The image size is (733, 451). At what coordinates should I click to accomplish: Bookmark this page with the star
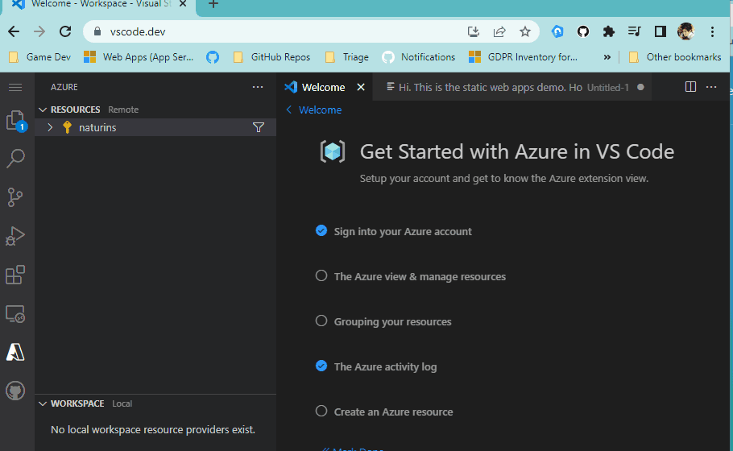pos(525,31)
